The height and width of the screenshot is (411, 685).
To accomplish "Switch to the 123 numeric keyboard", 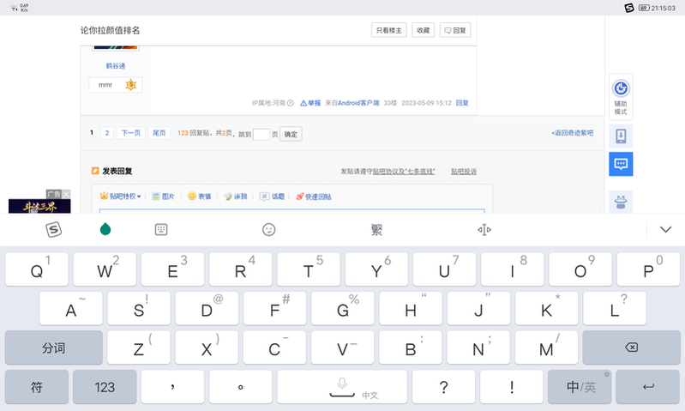I will (x=105, y=387).
